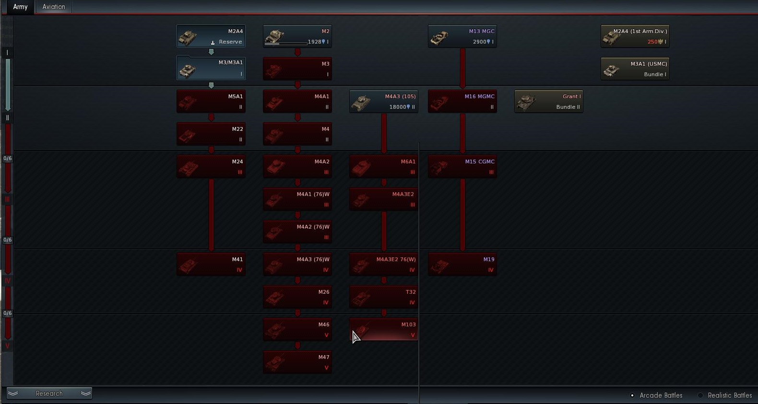Viewport: 758px width, 404px height.
Task: Click the M4A2 (76)W tank icon
Action: pyautogui.click(x=274, y=233)
